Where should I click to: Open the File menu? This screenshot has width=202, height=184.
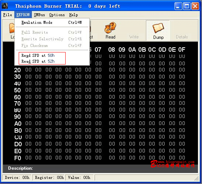[x=7, y=15]
